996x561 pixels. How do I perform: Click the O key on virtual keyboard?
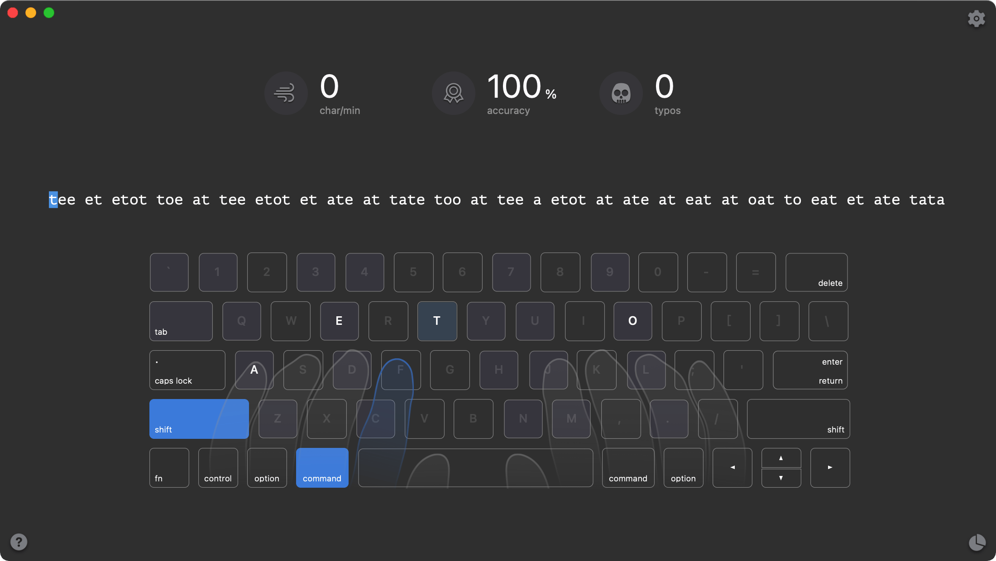[x=632, y=320]
